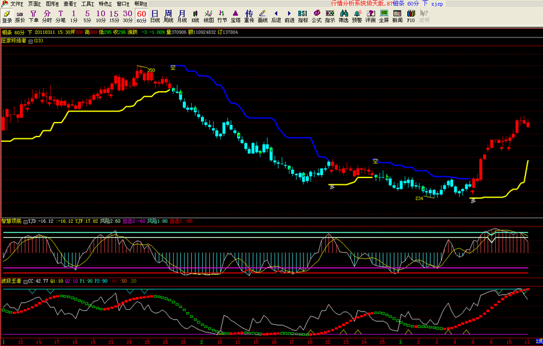The height and width of the screenshot is (346, 543).
Task: Click the 登录 (login) toolbar icon
Action: coord(7,16)
